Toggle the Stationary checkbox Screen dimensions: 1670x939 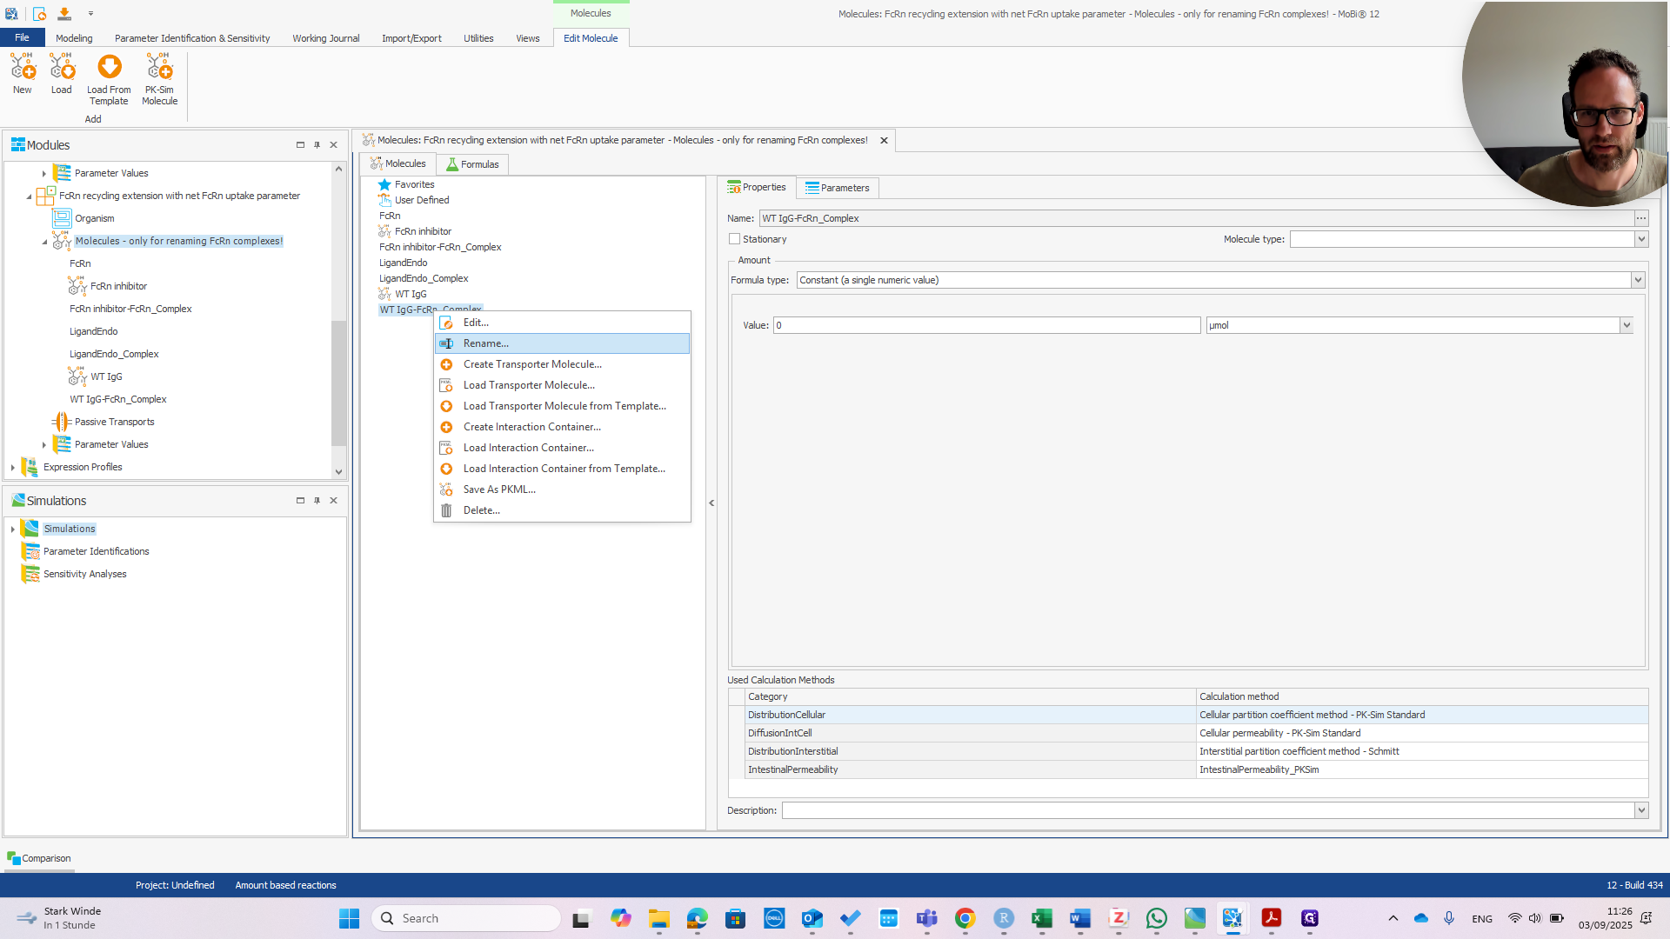click(x=735, y=239)
